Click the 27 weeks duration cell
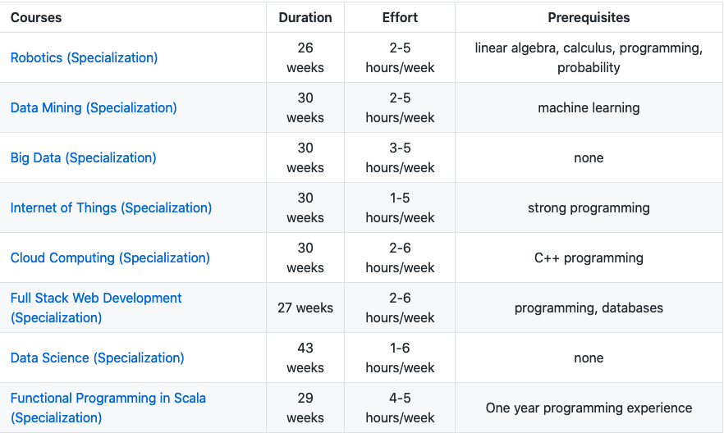Image resolution: width=724 pixels, height=433 pixels. click(305, 308)
